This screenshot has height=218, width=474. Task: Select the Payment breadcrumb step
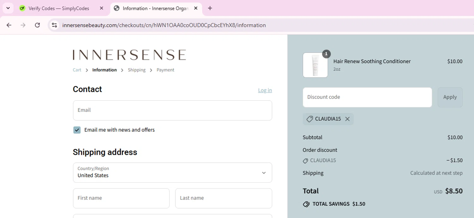tap(166, 70)
